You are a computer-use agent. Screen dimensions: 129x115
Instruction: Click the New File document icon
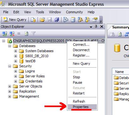(33, 20)
